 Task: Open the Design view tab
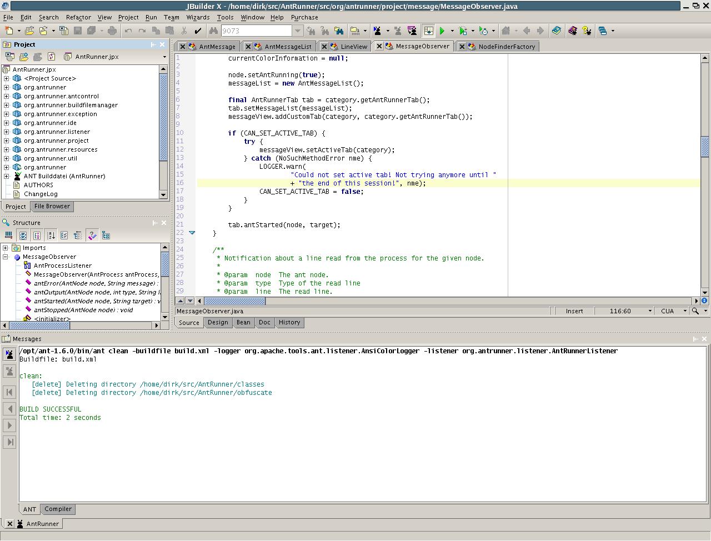point(218,322)
